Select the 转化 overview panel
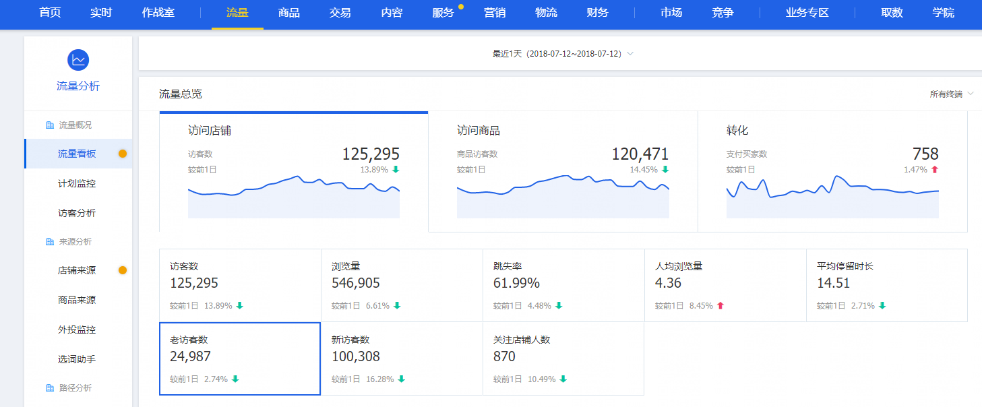The height and width of the screenshot is (407, 982). (x=832, y=171)
